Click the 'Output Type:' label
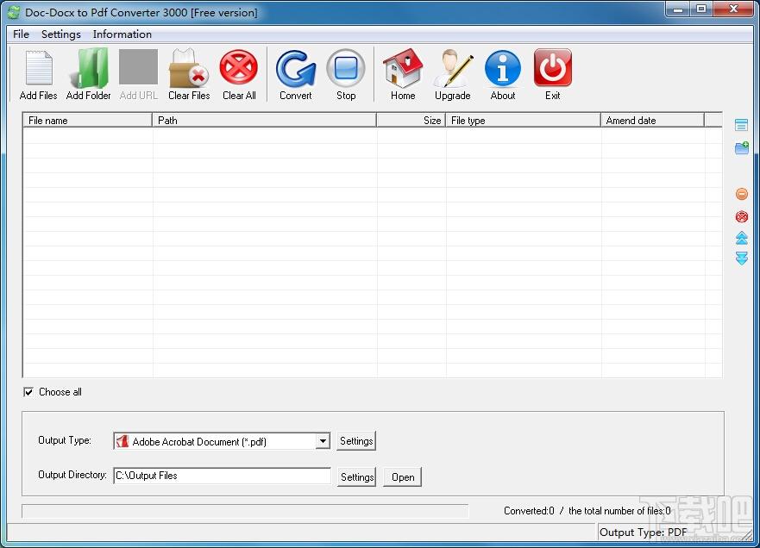 pos(65,440)
